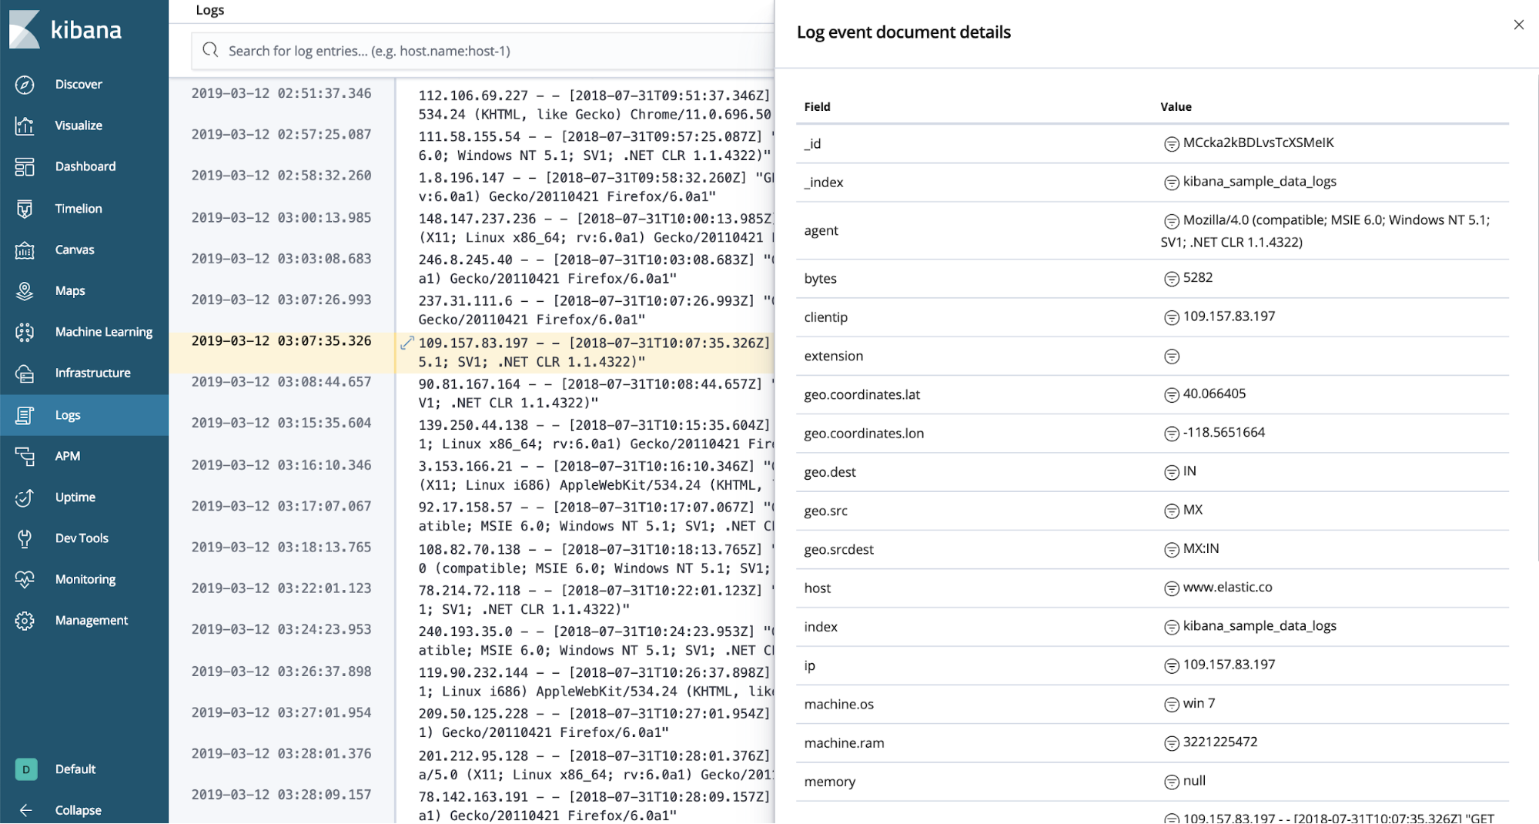Viewport: 1539px width, 824px height.
Task: Open the Uptime monitoring icon
Action: [x=75, y=497]
